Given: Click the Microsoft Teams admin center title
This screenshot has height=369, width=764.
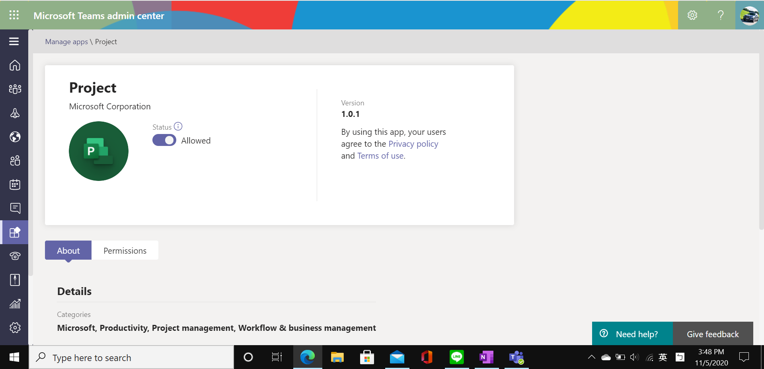Looking at the screenshot, I should point(99,16).
